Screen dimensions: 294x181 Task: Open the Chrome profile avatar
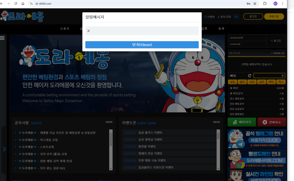[275, 4]
